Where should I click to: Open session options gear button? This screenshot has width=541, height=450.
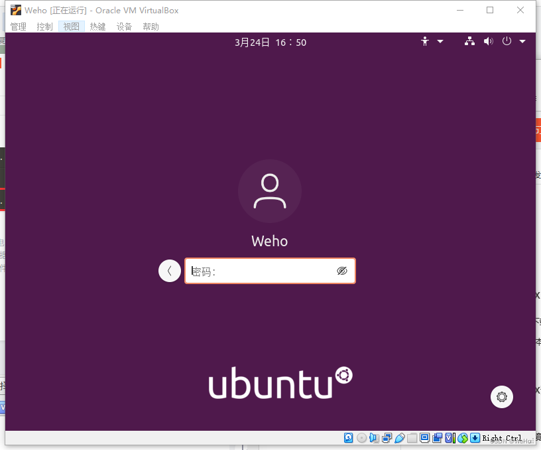(502, 397)
